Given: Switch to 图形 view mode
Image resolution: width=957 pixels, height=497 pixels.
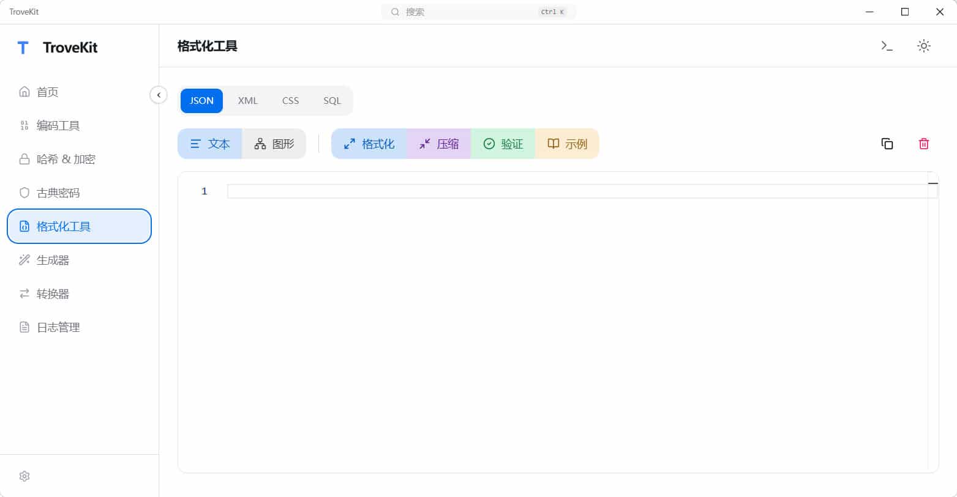Looking at the screenshot, I should tap(274, 143).
